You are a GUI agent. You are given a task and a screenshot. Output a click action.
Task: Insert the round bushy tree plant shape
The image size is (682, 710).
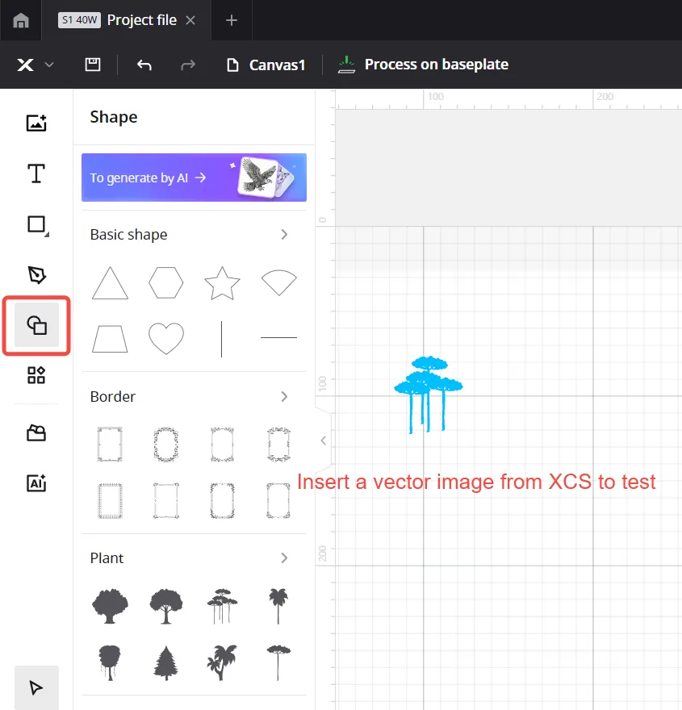(110, 606)
